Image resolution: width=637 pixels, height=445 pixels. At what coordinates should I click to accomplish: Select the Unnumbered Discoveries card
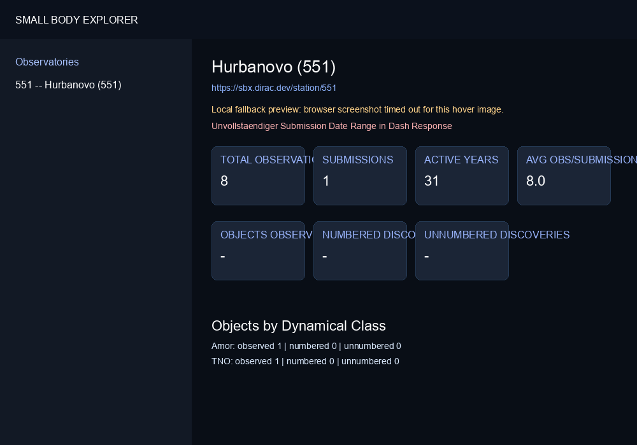coord(462,251)
